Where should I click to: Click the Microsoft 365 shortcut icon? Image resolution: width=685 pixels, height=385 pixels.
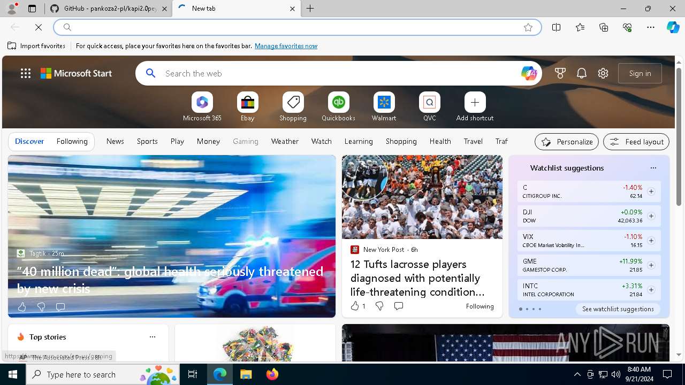point(202,102)
